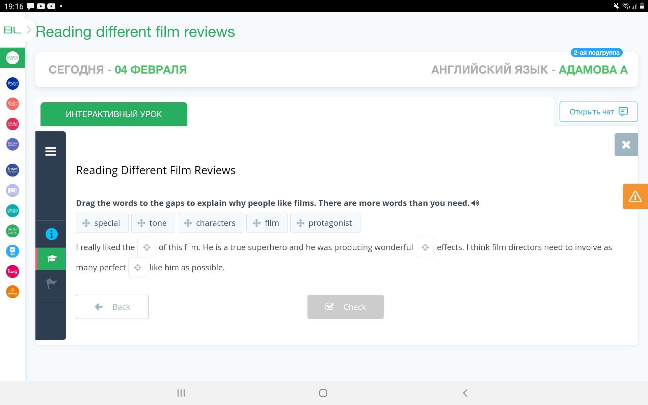Open Smart Nation sidebar icon
Viewport: 648px width, 405px height.
(12, 170)
